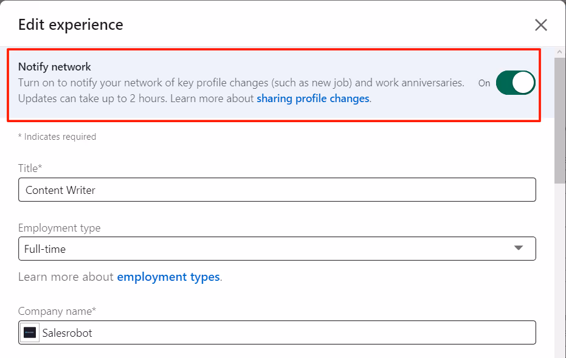Open the "employment types" link

168,277
